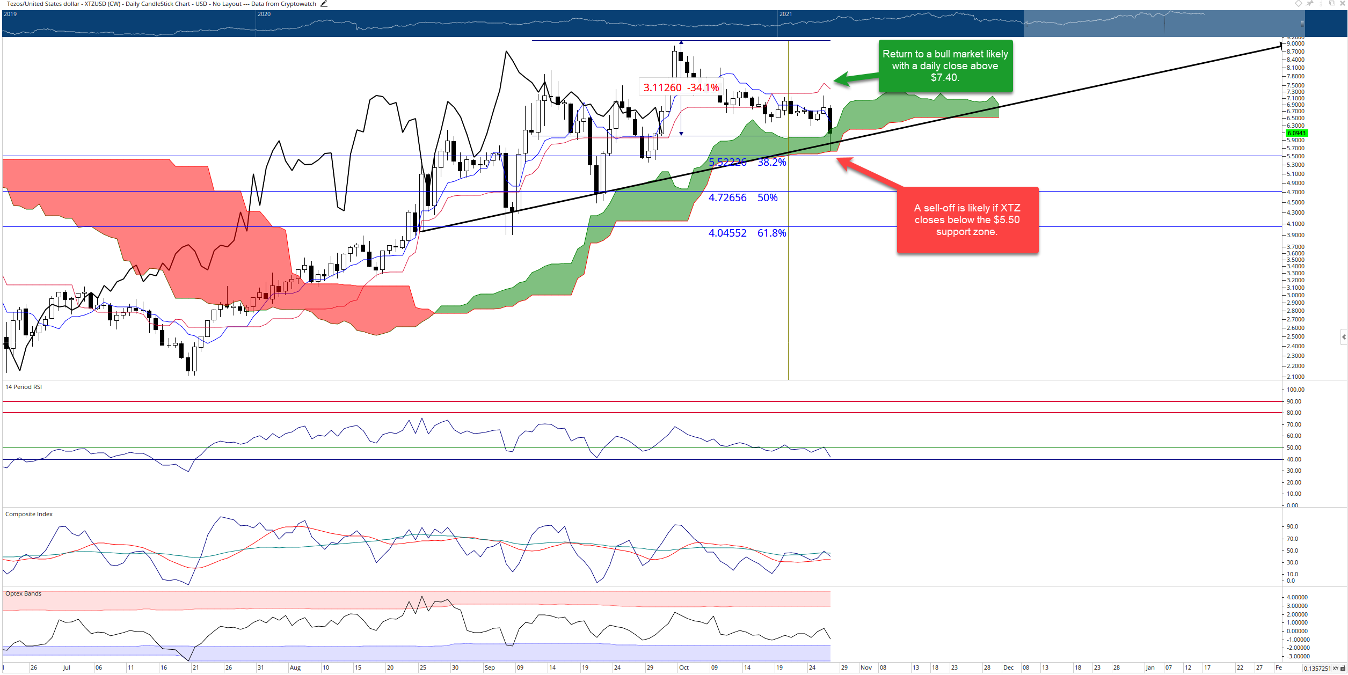
Task: Click the info icon in top-right toolbar
Action: tap(1321, 3)
